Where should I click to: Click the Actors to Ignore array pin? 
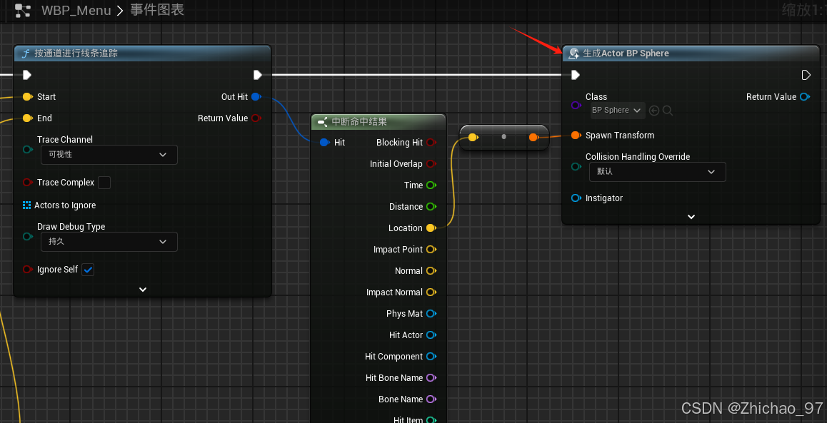(27, 205)
